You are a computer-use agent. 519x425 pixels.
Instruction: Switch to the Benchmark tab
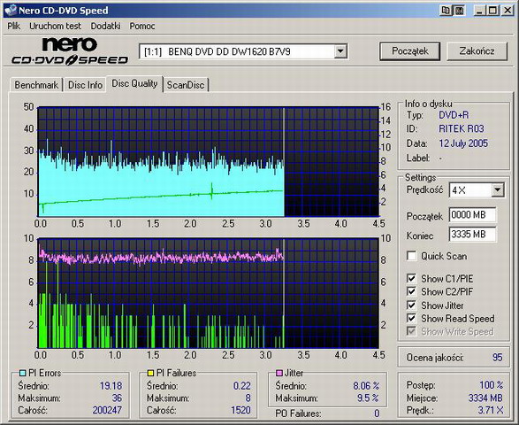point(36,85)
